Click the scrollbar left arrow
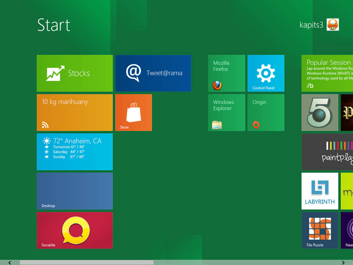Image resolution: width=353 pixels, height=265 pixels. tap(10, 263)
